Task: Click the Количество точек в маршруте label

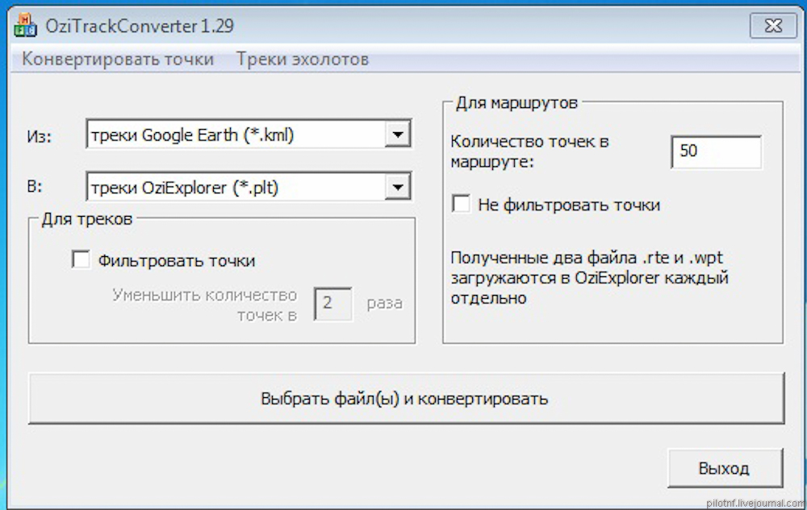Action: (x=529, y=151)
